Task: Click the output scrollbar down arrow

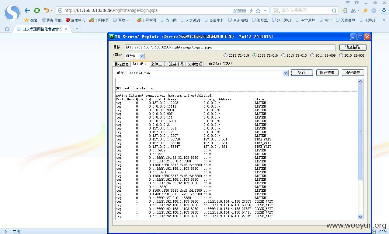Action: coord(360,217)
